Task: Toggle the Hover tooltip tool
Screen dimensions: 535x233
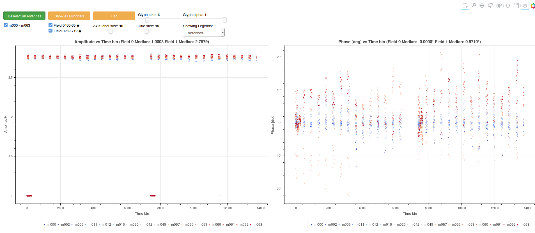Action: [525, 6]
